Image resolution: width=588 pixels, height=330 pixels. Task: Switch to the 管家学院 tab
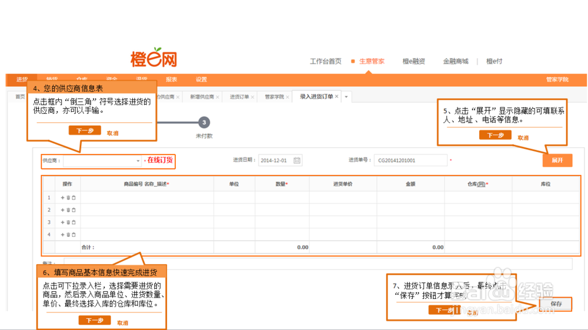pyautogui.click(x=274, y=97)
